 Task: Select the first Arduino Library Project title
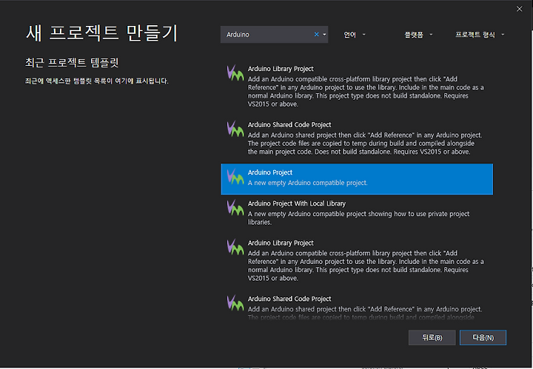pyautogui.click(x=281, y=69)
